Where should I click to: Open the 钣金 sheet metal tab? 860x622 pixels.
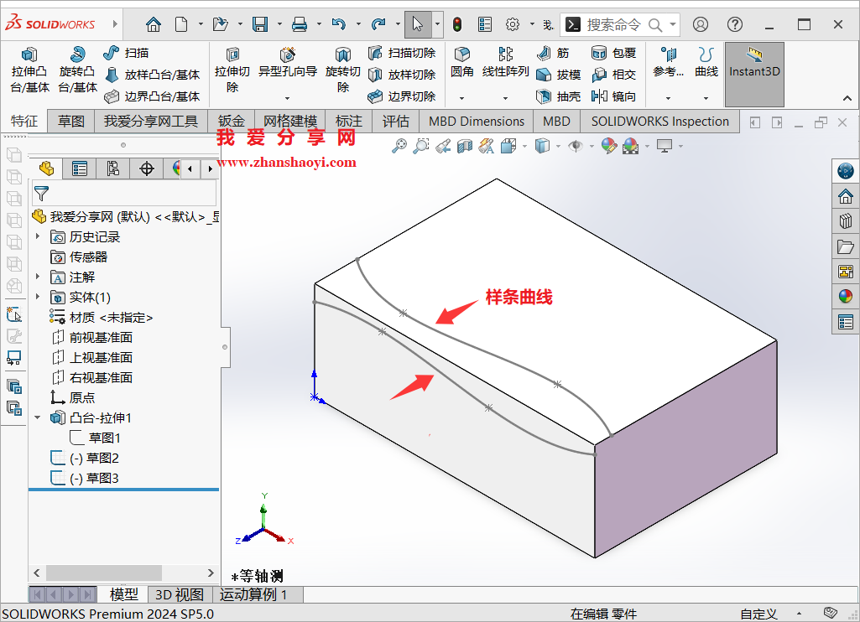(x=231, y=121)
